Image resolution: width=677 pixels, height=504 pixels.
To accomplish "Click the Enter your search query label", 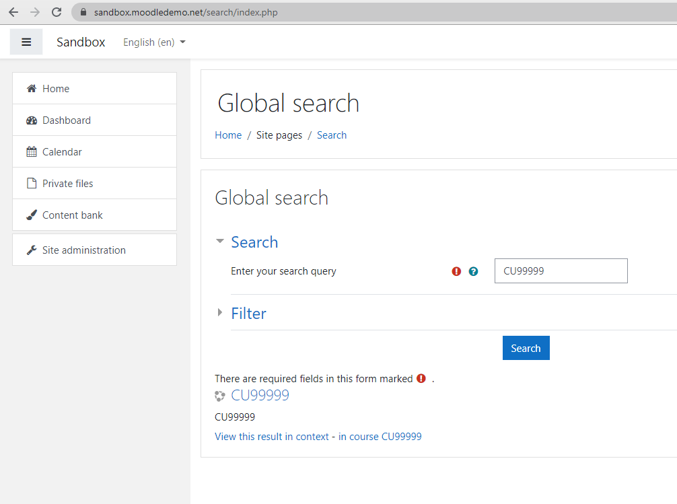I will click(283, 271).
